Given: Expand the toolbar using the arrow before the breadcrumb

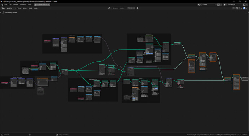Looking at the screenshot, I should click(x=1, y=13).
